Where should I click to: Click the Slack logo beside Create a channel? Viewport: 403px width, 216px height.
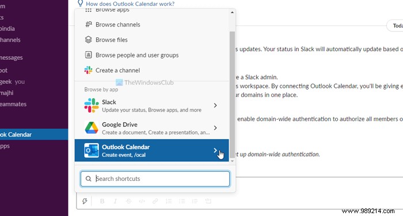click(88, 70)
